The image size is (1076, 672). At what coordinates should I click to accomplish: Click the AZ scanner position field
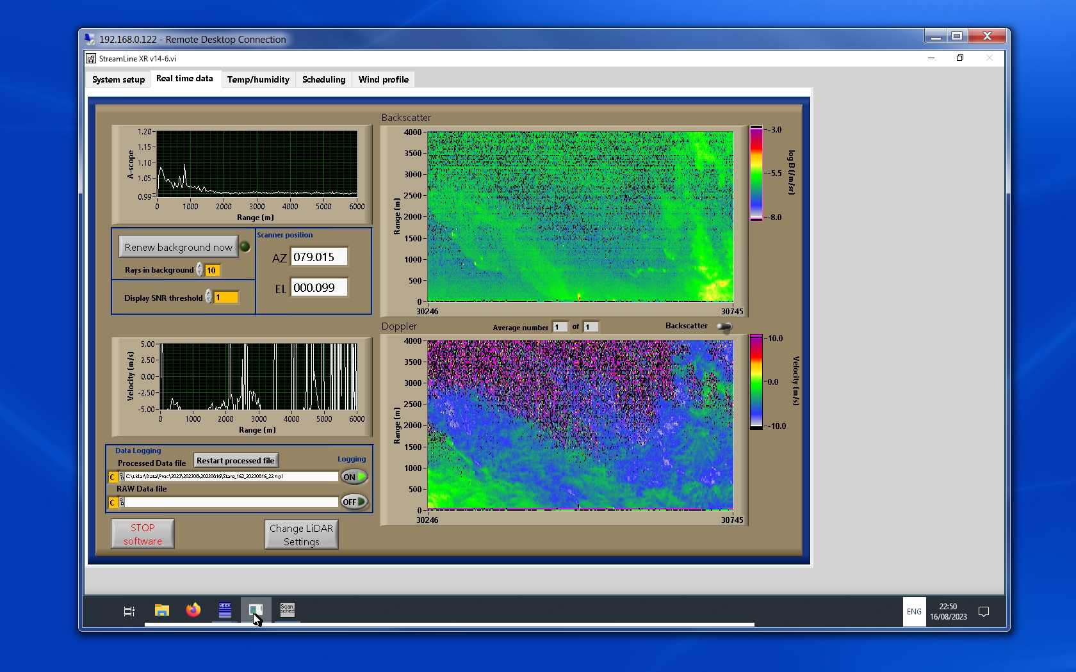pos(319,257)
